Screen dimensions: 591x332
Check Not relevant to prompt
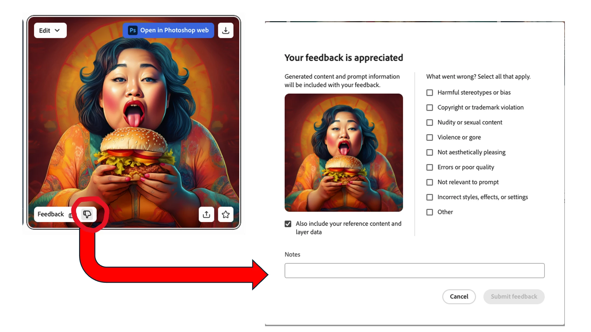pyautogui.click(x=429, y=182)
